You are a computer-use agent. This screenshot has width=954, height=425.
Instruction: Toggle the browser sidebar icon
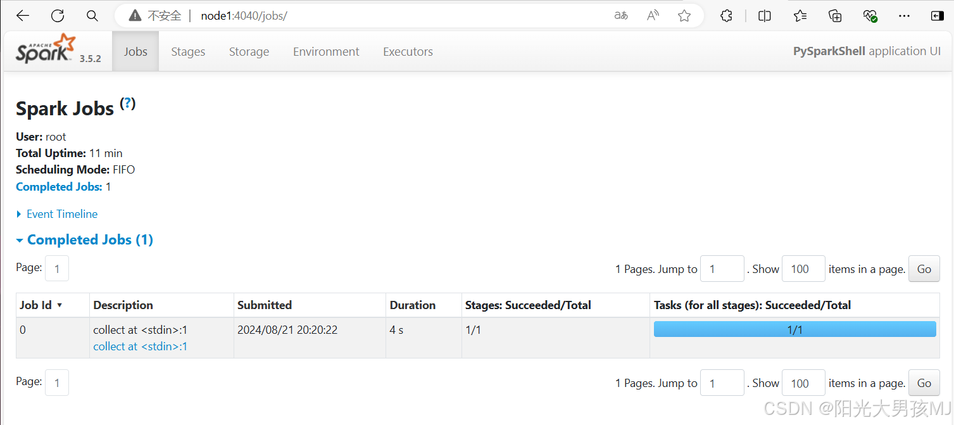937,16
